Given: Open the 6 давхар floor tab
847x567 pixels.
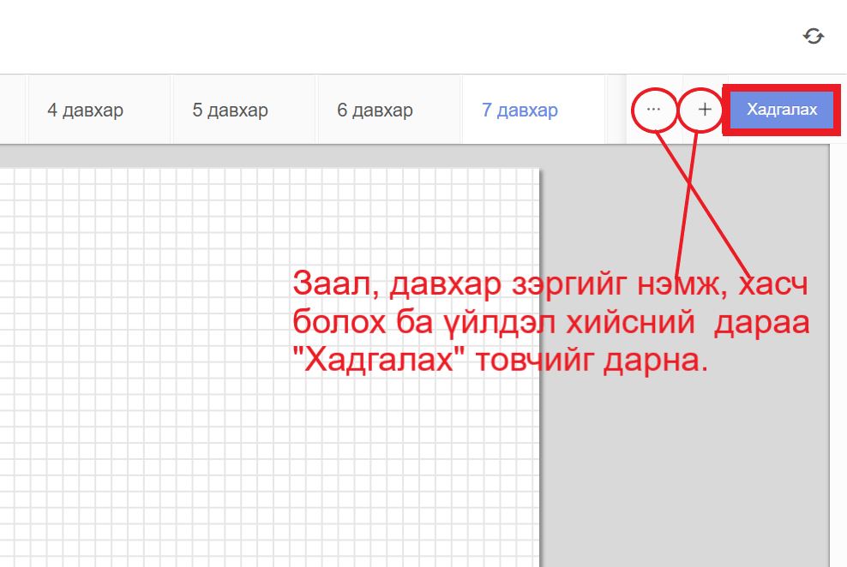Looking at the screenshot, I should point(375,110).
